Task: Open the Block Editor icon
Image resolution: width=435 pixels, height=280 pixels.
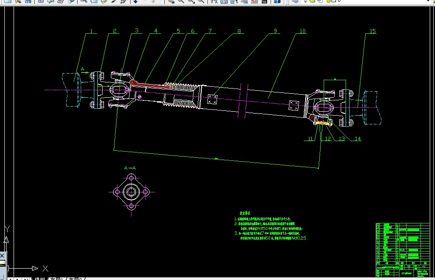Action: point(124,1)
